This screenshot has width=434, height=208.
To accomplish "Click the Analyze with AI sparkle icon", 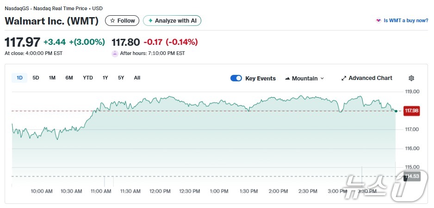I will pos(150,21).
